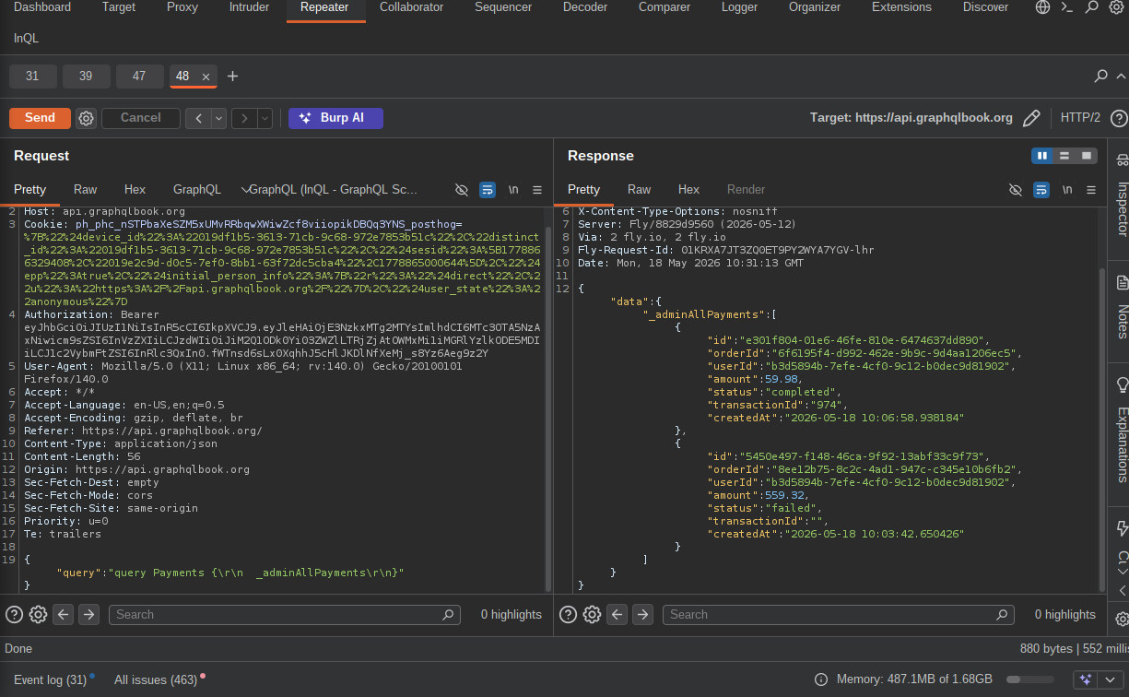The width and height of the screenshot is (1129, 697).
Task: Expand the Request view tabs overflow chevron
Action: 245,190
